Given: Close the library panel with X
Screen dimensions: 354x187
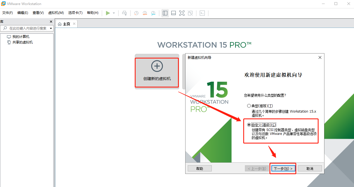Looking at the screenshot, I should pos(51,22).
